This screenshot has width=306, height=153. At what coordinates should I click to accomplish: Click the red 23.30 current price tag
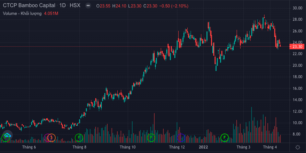(x=297, y=47)
